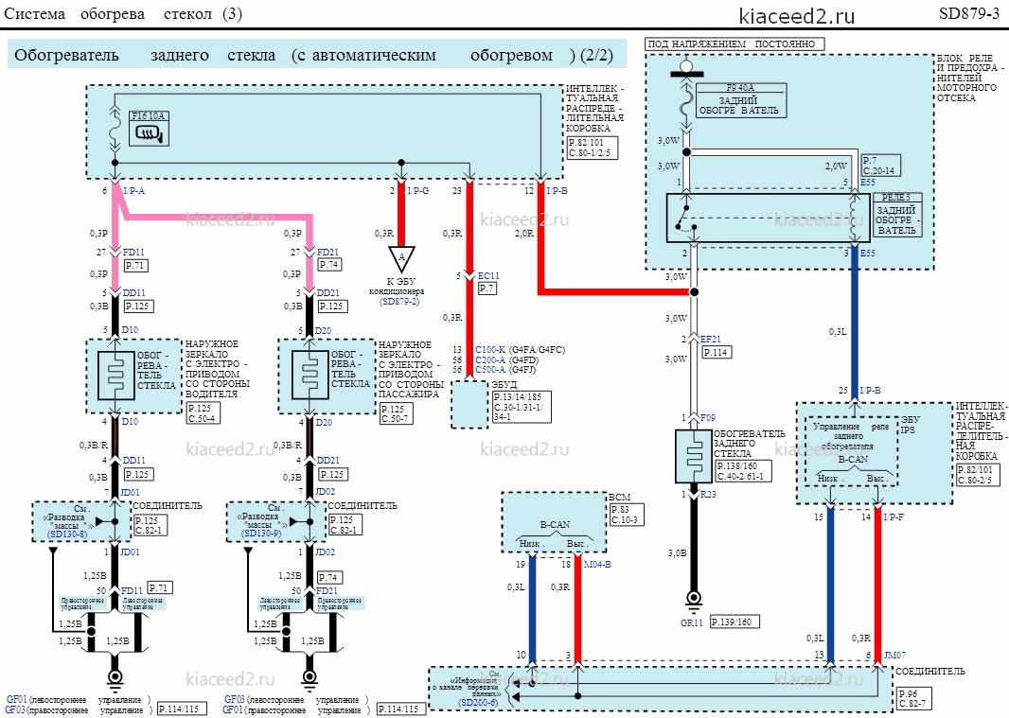Click the "F16 10A" fuse label

[148, 116]
